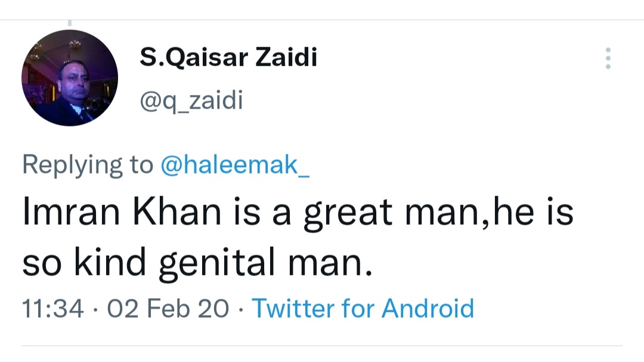Click the surname 'Zaidi' in display name
The width and height of the screenshot is (644, 362).
286,57
